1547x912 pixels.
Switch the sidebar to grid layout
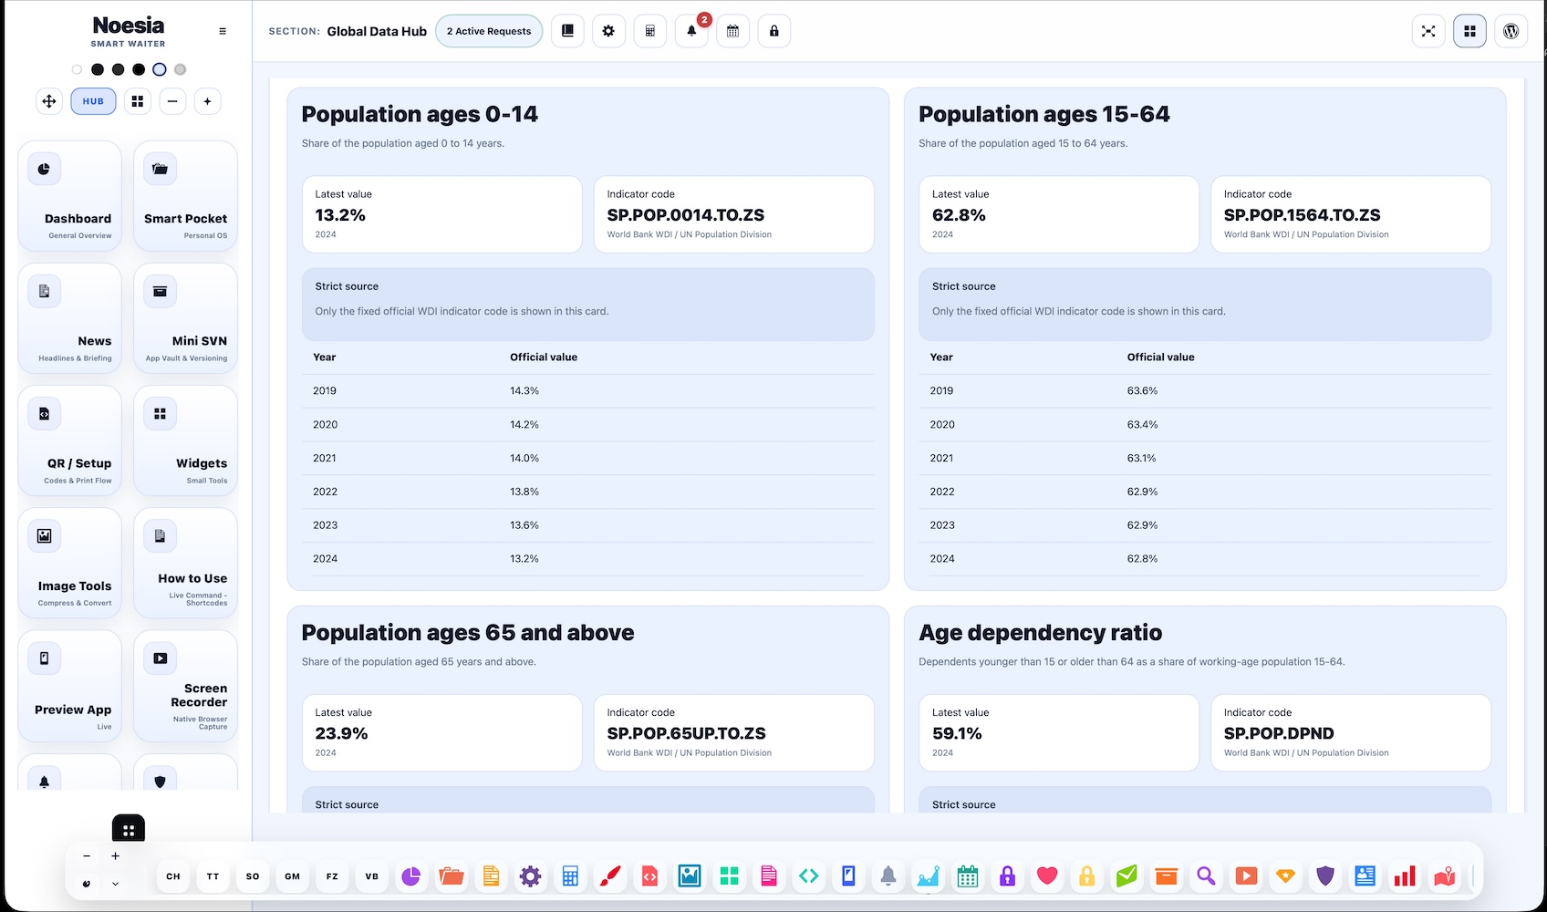coord(138,101)
